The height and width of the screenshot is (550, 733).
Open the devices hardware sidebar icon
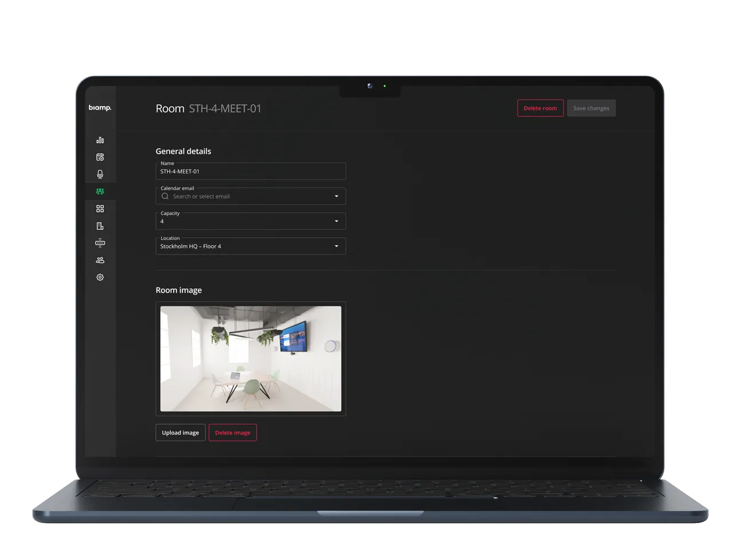(x=100, y=243)
